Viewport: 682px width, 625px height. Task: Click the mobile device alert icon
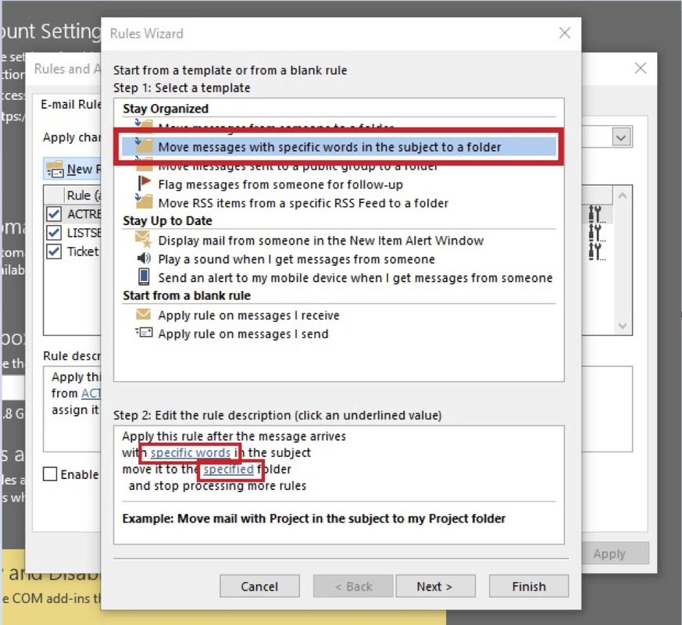(143, 277)
